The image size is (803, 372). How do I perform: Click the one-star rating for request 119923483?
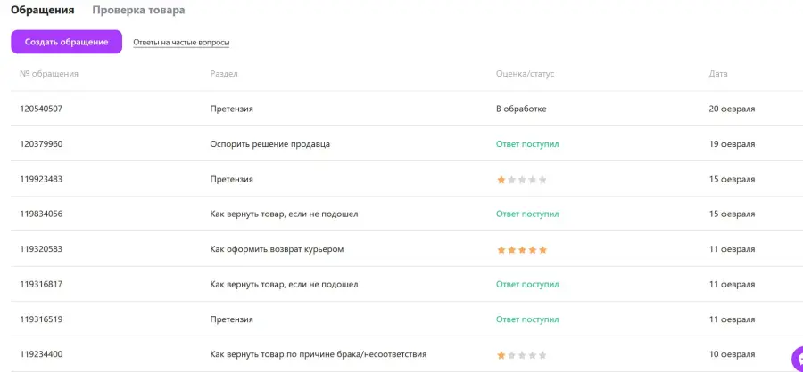click(522, 180)
